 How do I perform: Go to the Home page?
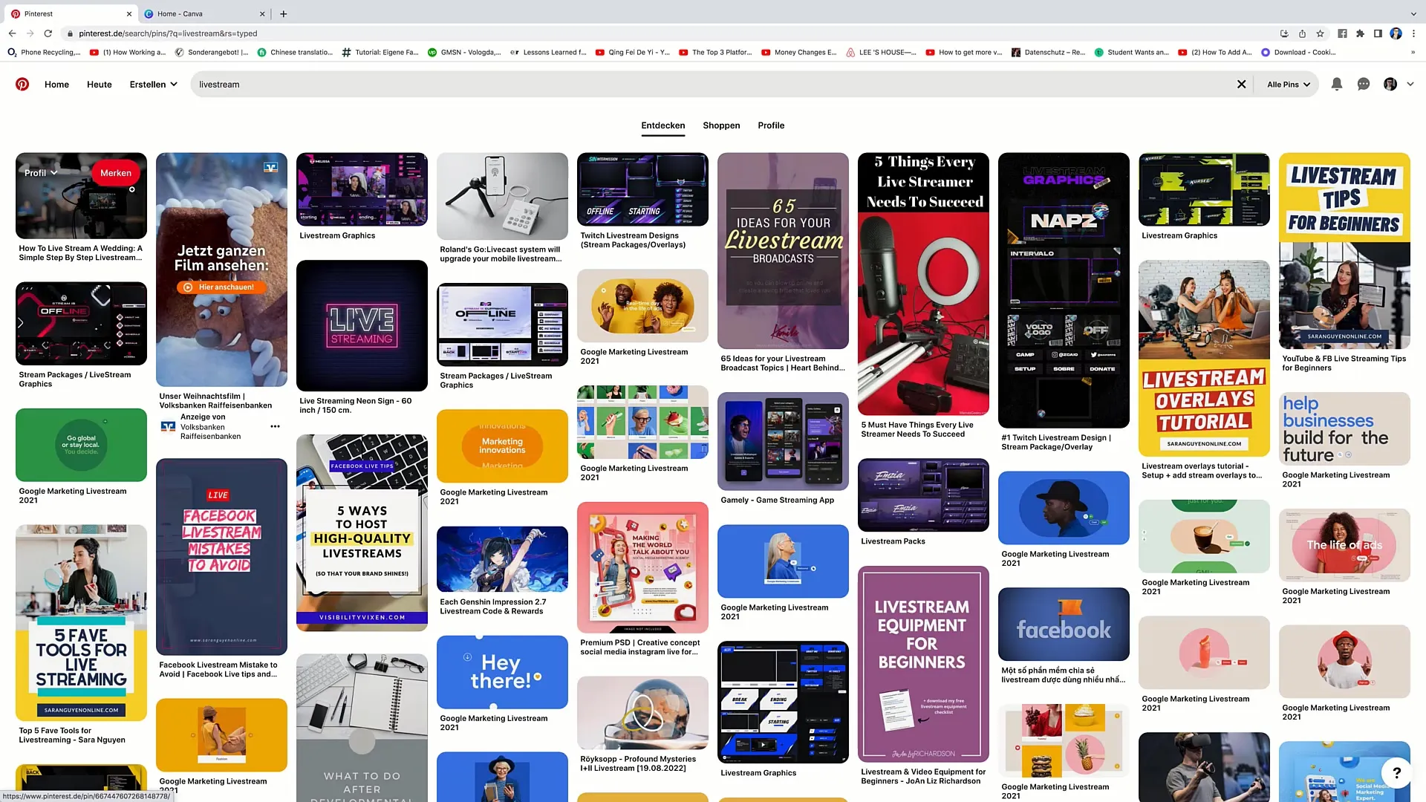click(56, 84)
